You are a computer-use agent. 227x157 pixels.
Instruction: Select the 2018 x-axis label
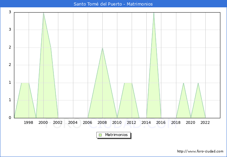176,122
